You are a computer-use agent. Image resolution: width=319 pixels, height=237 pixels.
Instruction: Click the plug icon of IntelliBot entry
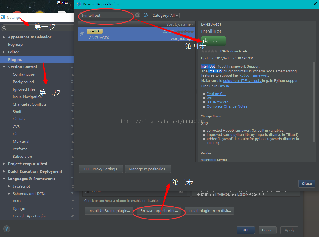point(82,34)
